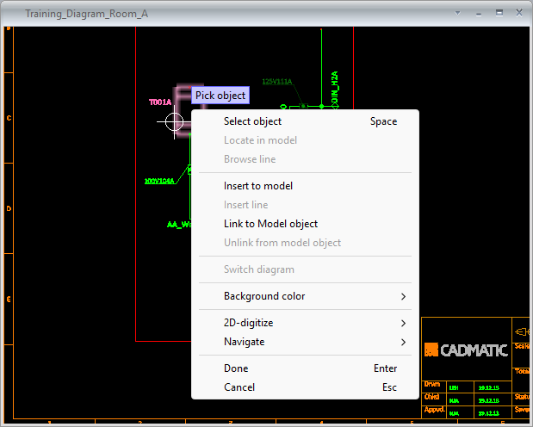Click Insert to model menu entry

(258, 186)
